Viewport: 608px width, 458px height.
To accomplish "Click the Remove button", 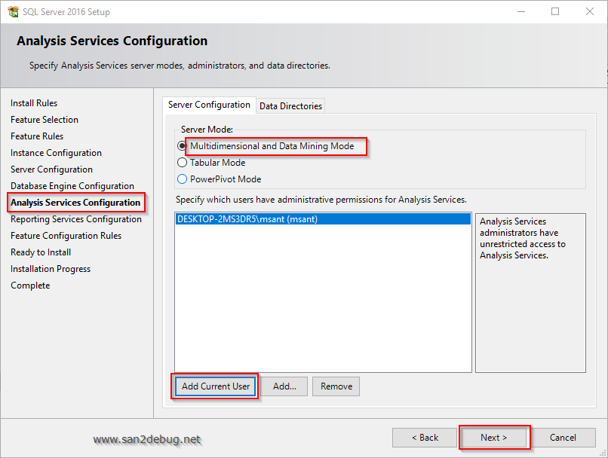I will (336, 386).
